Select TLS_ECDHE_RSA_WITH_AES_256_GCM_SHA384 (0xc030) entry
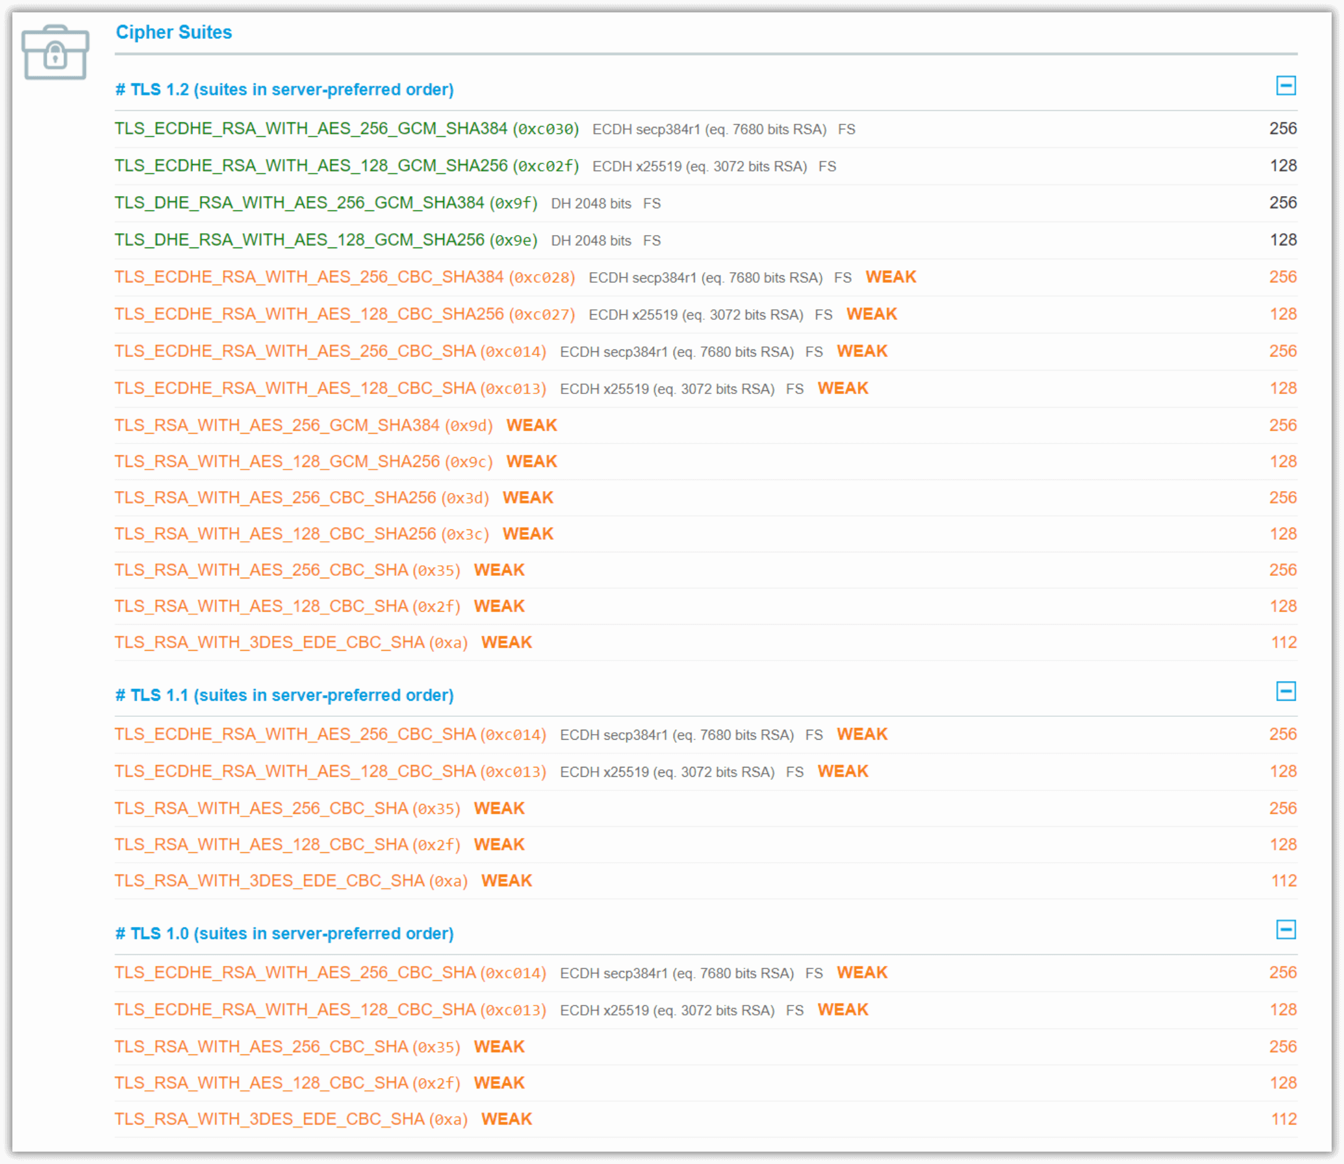This screenshot has width=1344, height=1164. [x=347, y=129]
